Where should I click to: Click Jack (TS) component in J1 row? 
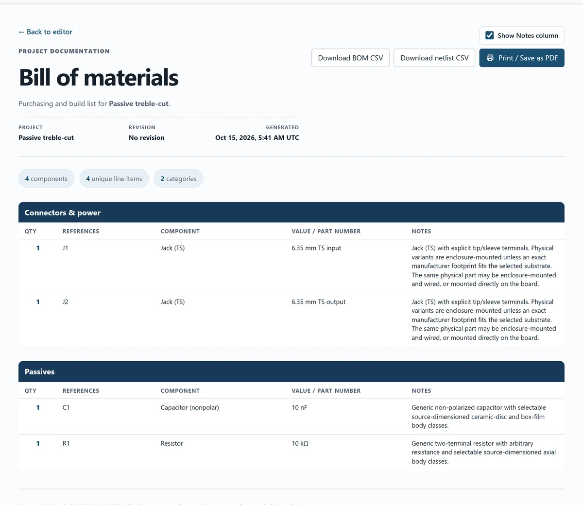[x=172, y=248]
